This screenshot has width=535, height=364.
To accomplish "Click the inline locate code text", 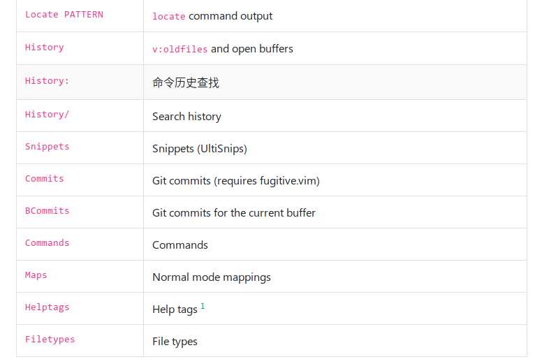I will tap(168, 16).
